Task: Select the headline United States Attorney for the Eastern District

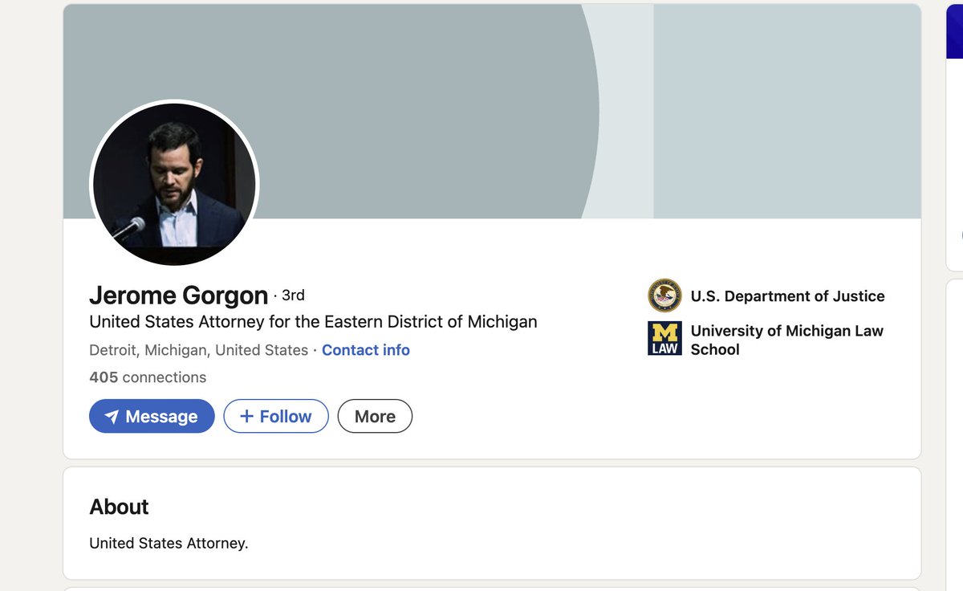Action: [x=313, y=322]
